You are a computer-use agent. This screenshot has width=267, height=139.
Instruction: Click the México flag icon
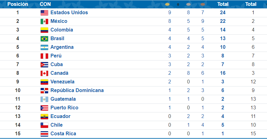(x=44, y=21)
